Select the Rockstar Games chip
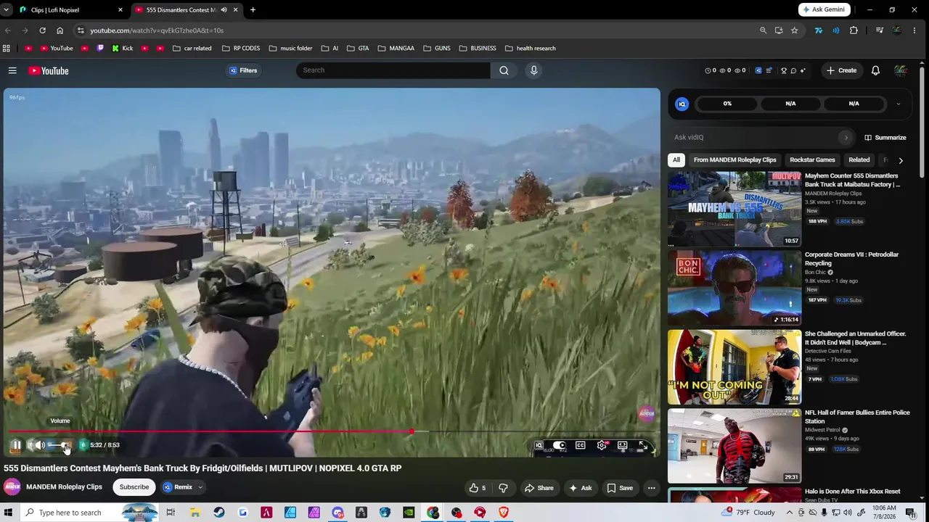This screenshot has width=929, height=522. click(x=812, y=159)
